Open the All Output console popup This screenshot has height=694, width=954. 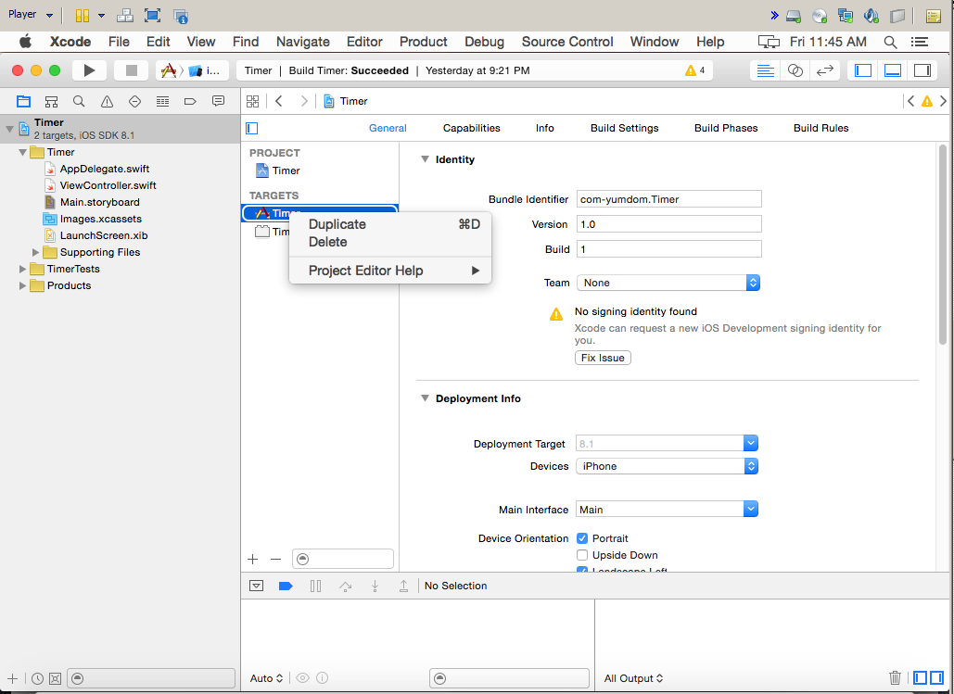[x=633, y=678]
